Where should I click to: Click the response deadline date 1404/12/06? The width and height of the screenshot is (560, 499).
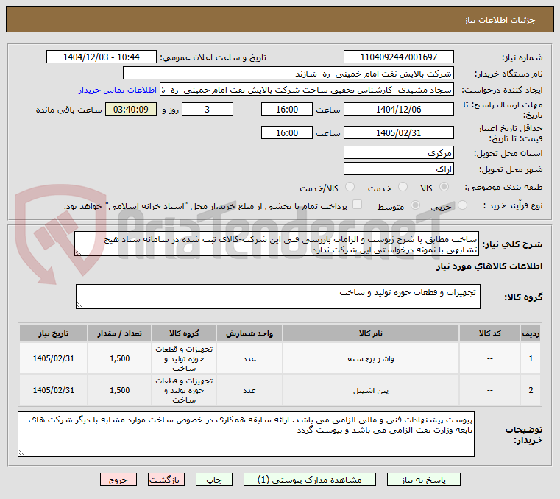point(399,110)
